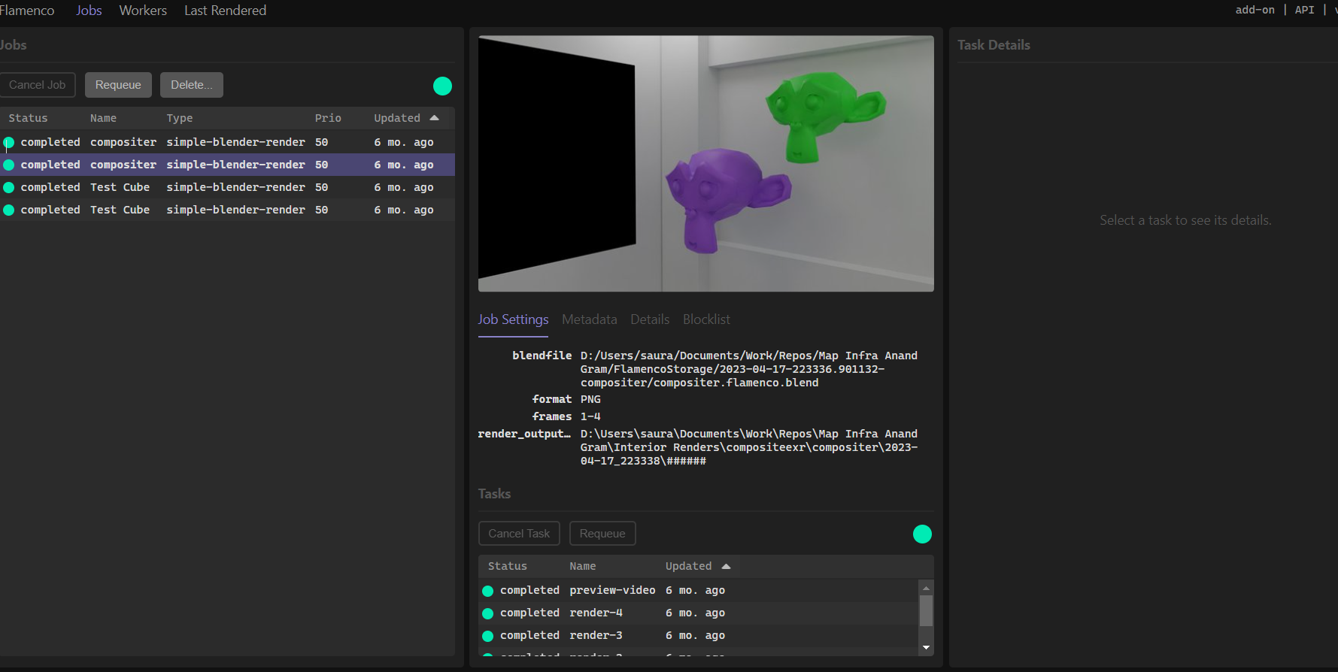1338x672 pixels.
Task: Sort jobs by Prio column
Action: [x=328, y=118]
